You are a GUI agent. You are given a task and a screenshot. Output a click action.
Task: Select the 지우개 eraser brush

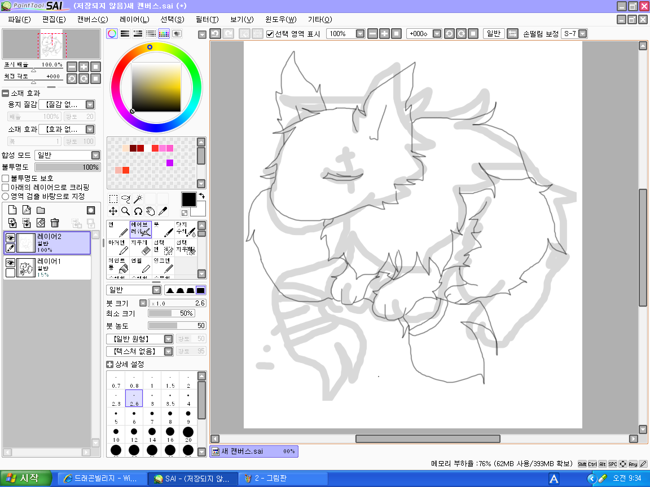pos(140,246)
